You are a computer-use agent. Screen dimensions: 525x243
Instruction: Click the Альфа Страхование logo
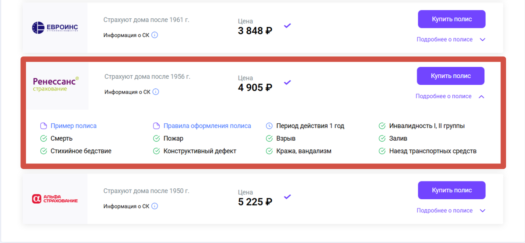pyautogui.click(x=55, y=199)
